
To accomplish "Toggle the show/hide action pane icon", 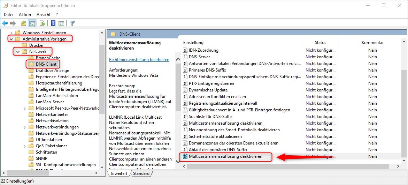I will [61, 23].
